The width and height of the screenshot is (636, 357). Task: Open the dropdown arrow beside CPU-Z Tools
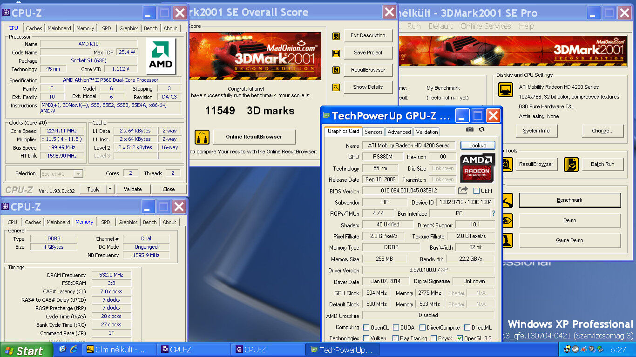point(110,189)
